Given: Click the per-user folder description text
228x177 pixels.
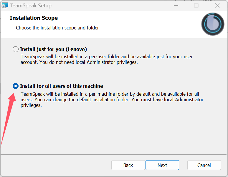Looking at the screenshot, I should (x=107, y=59).
